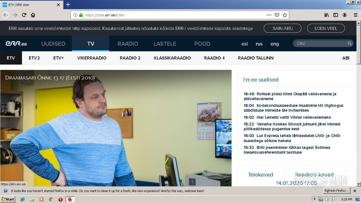Read Lux Express LNG news item
361x203 pixels.
click(292, 138)
